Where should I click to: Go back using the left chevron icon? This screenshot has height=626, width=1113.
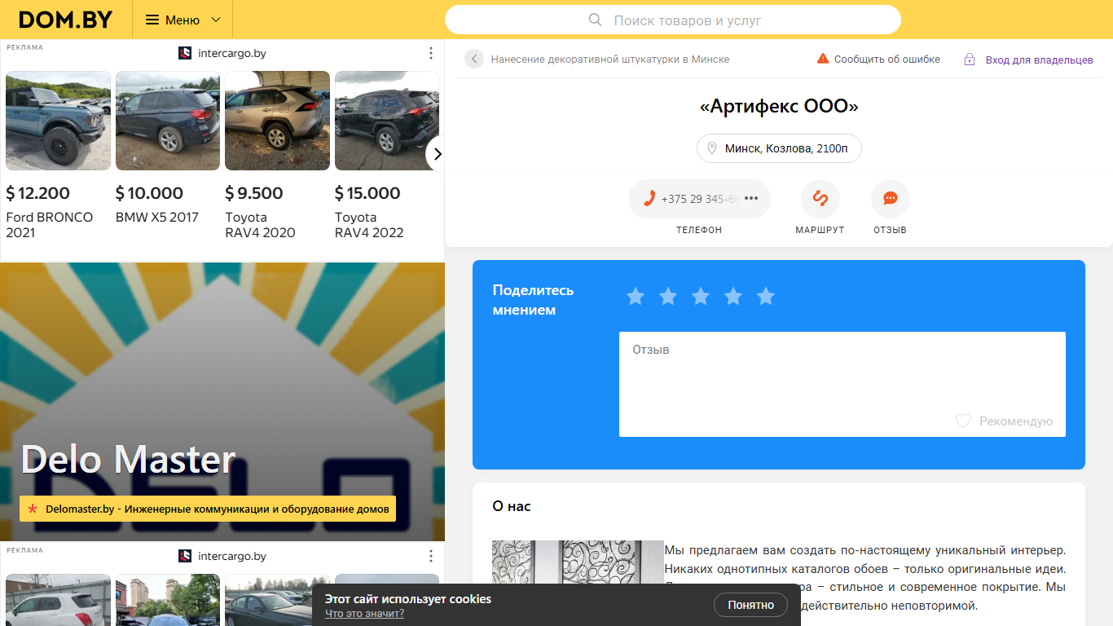pyautogui.click(x=474, y=59)
